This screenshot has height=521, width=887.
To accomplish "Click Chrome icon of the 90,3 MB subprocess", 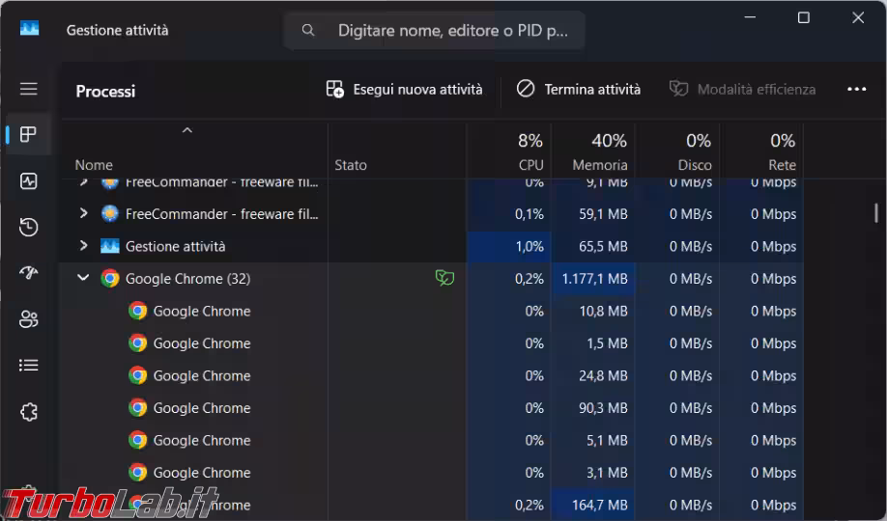I will point(137,407).
